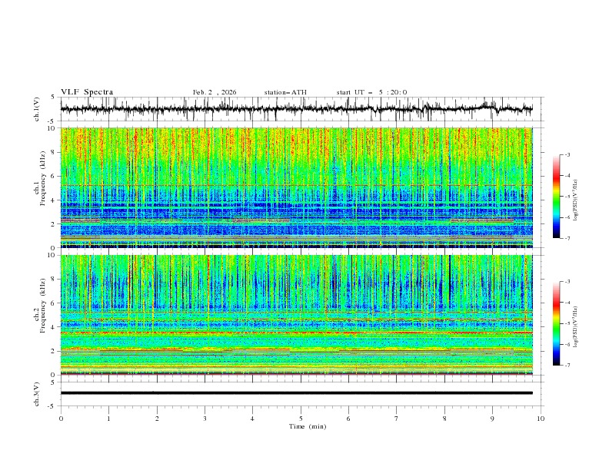
Task: Click the 'Time (min)' axis title
Action: [308, 426]
